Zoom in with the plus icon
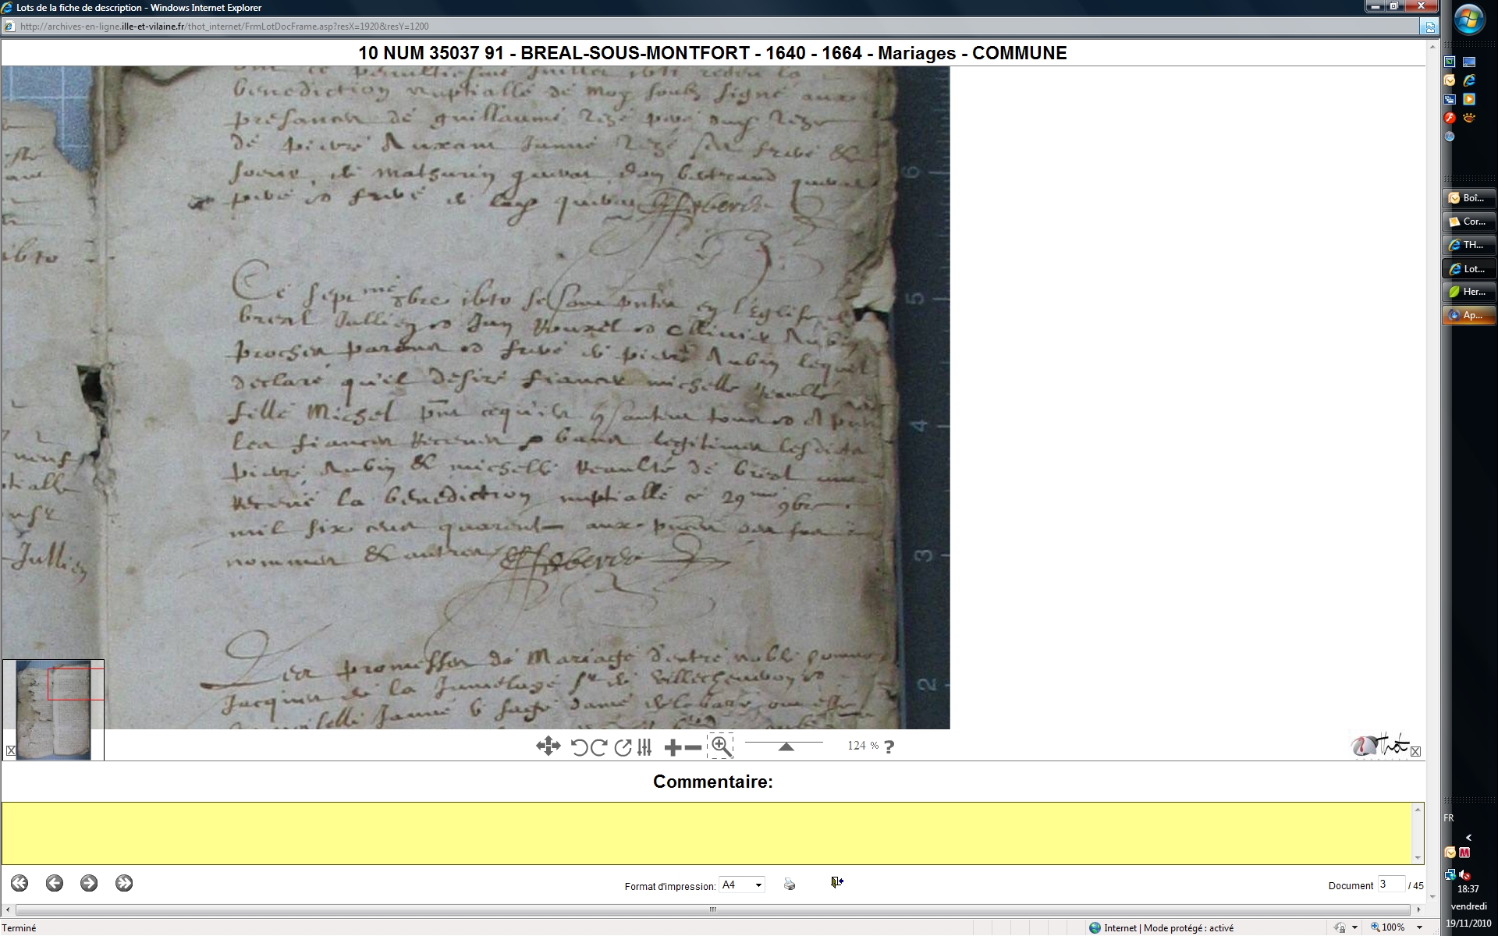This screenshot has height=936, width=1498. click(x=673, y=747)
